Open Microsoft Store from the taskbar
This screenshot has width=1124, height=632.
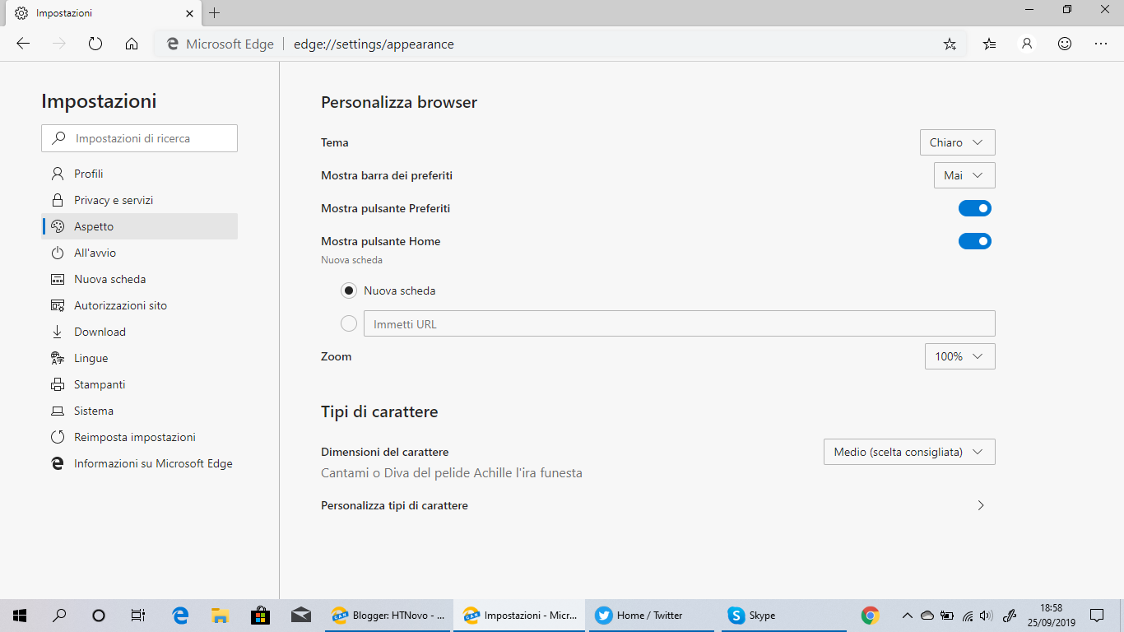260,615
